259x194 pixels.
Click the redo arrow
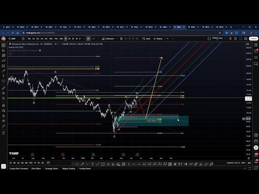(173, 39)
